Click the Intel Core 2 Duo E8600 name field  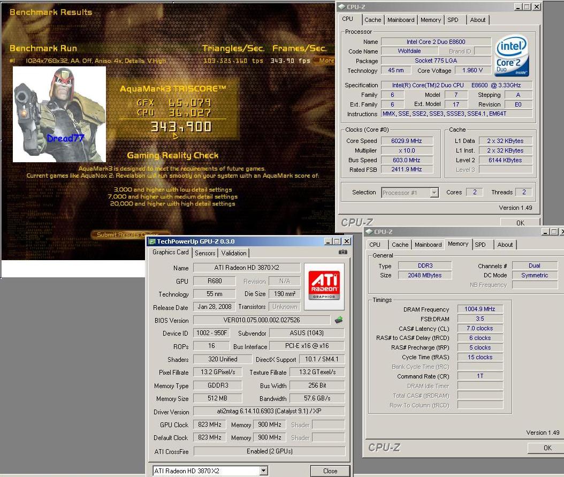[x=436, y=42]
